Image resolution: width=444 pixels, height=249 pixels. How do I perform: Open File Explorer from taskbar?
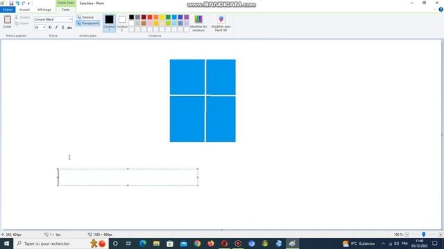[x=156, y=243]
